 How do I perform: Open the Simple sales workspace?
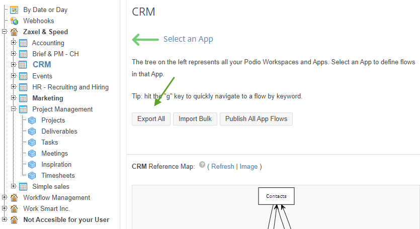tap(51, 186)
